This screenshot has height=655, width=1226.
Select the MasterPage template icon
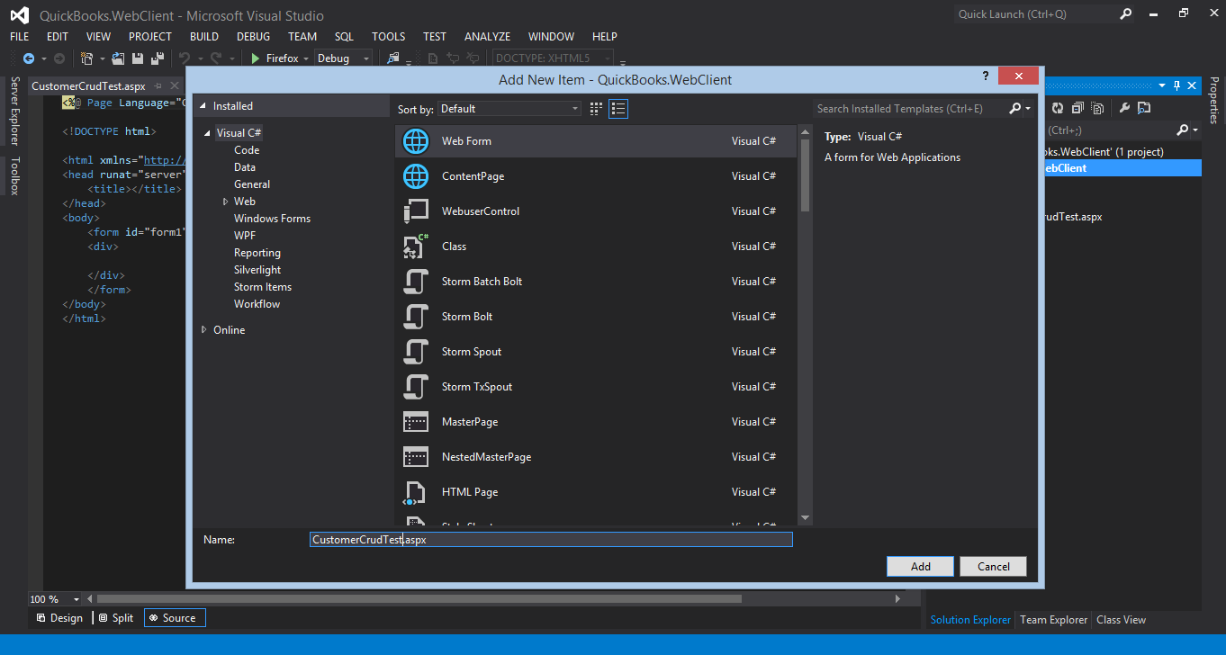(x=416, y=422)
